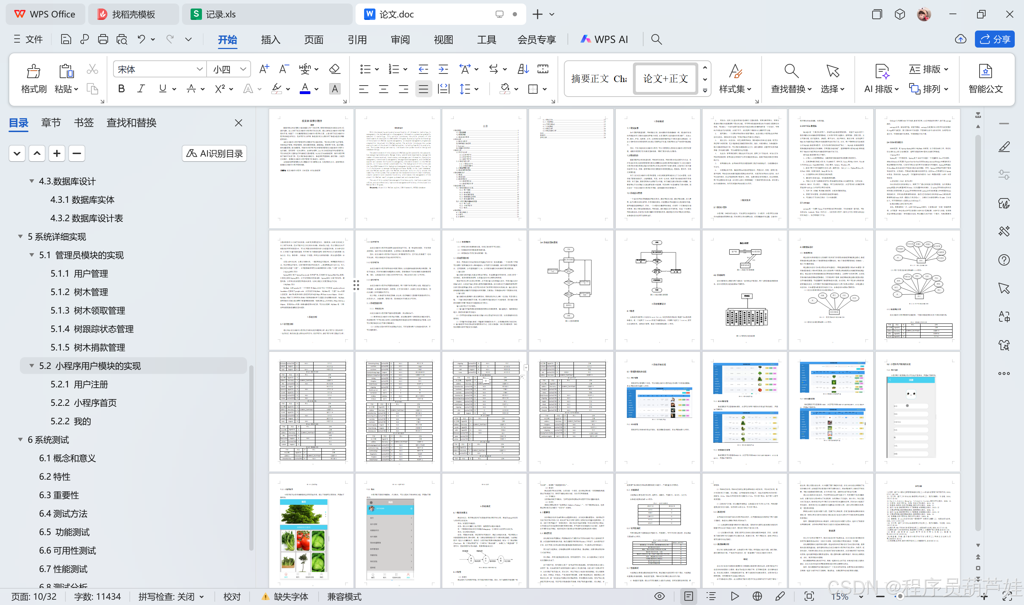Click the help question mark sidebar icon
The width and height of the screenshot is (1024, 605).
pyautogui.click(x=1004, y=260)
